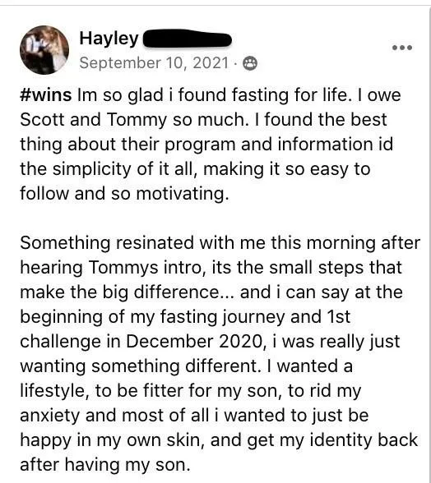Click the word "motivating." ending first paragraph
The image size is (431, 483).
tap(183, 194)
